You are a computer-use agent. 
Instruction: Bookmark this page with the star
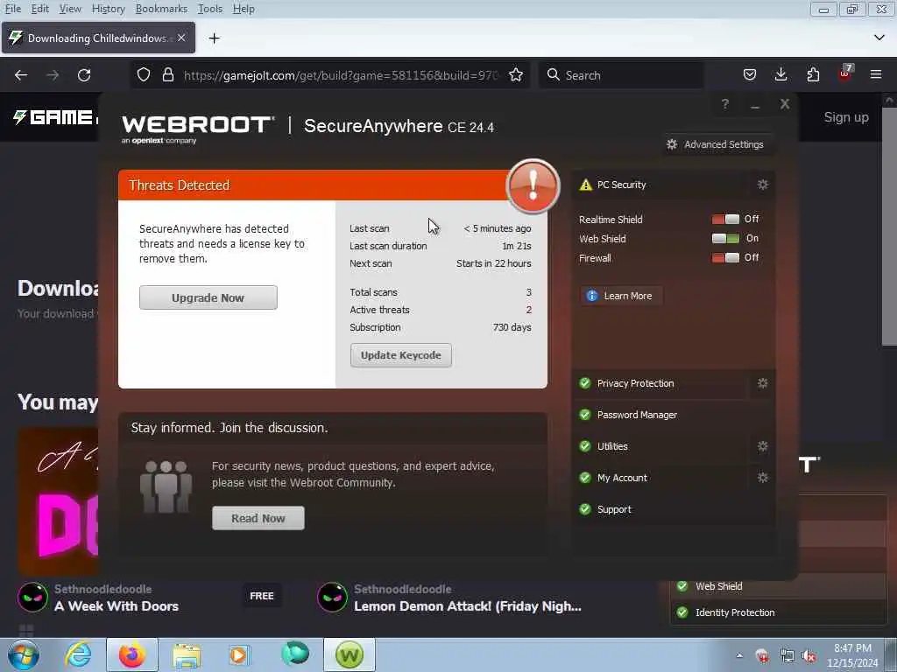tap(515, 75)
